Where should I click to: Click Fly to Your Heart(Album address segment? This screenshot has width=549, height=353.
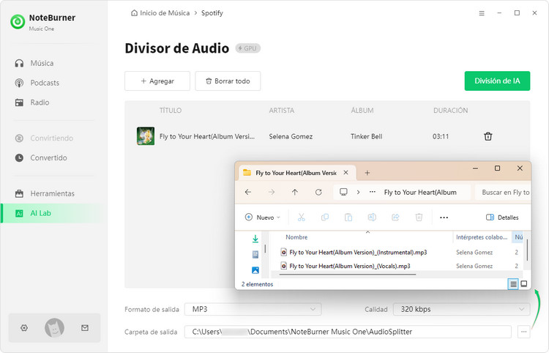click(x=420, y=193)
